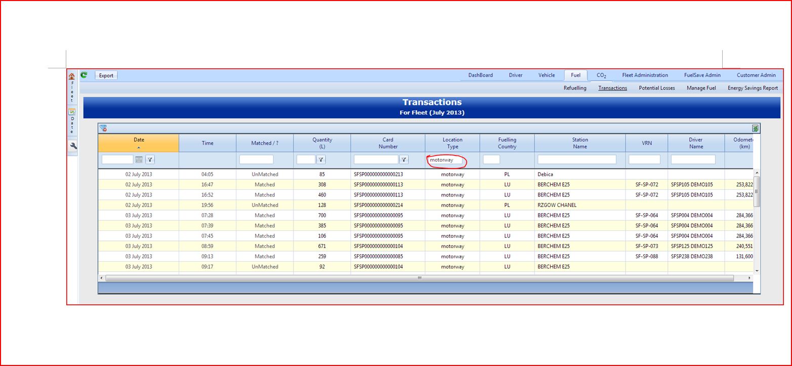This screenshot has width=792, height=366.
Task: Switch to the Driver tab
Action: click(x=516, y=75)
